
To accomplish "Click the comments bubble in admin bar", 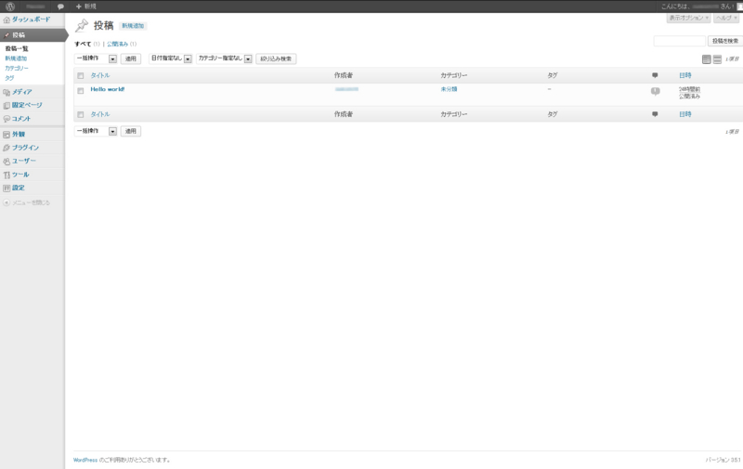I will [x=60, y=7].
